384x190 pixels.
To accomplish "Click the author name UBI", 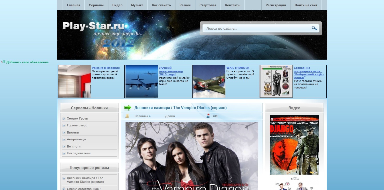I will pos(215,116).
